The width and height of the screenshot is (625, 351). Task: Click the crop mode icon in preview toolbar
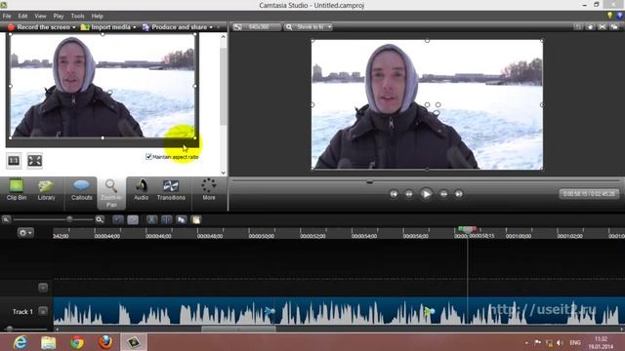[x=577, y=27]
